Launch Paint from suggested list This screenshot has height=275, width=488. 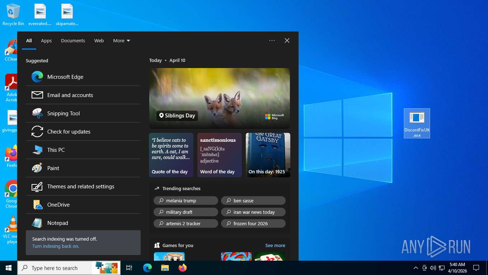[x=83, y=168]
